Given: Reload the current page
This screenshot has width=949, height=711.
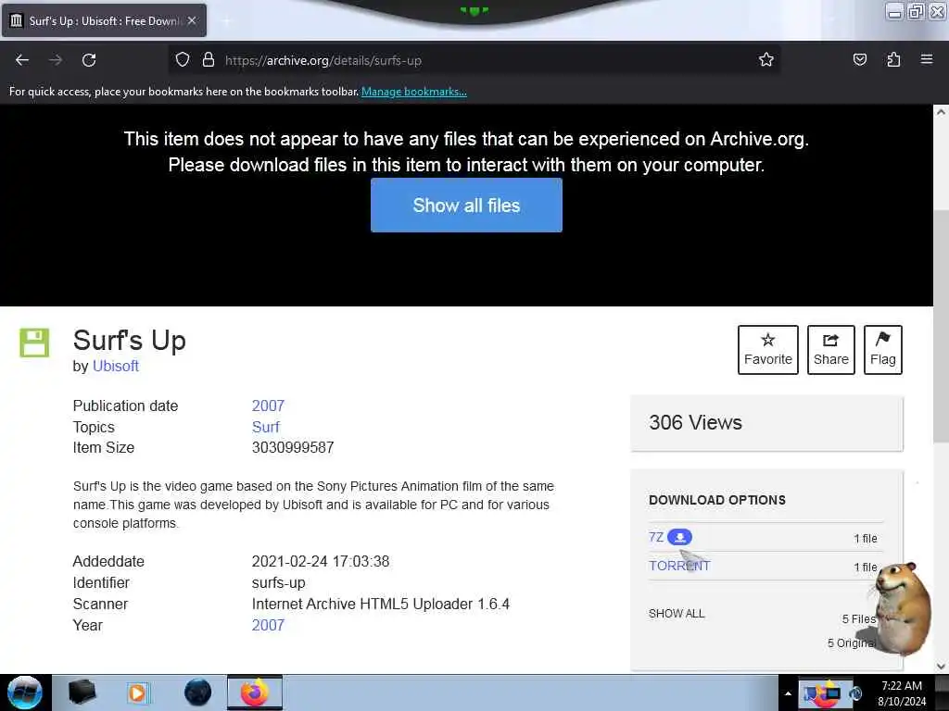Looking at the screenshot, I should click(x=89, y=60).
